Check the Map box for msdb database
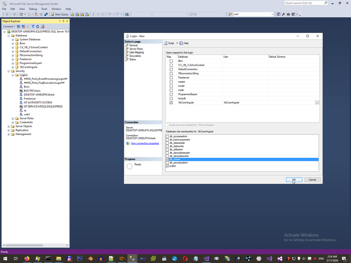 coord(171,90)
